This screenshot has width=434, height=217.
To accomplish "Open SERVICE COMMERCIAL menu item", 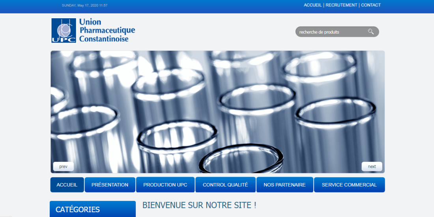I will (349, 185).
